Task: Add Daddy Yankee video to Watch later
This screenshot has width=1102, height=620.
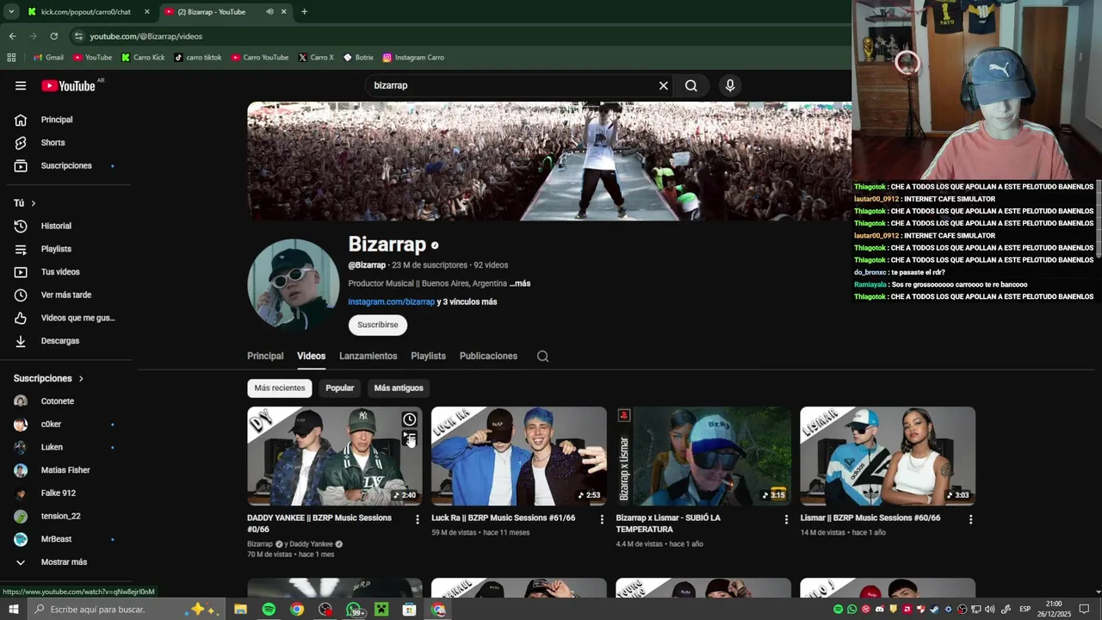Action: coord(410,419)
